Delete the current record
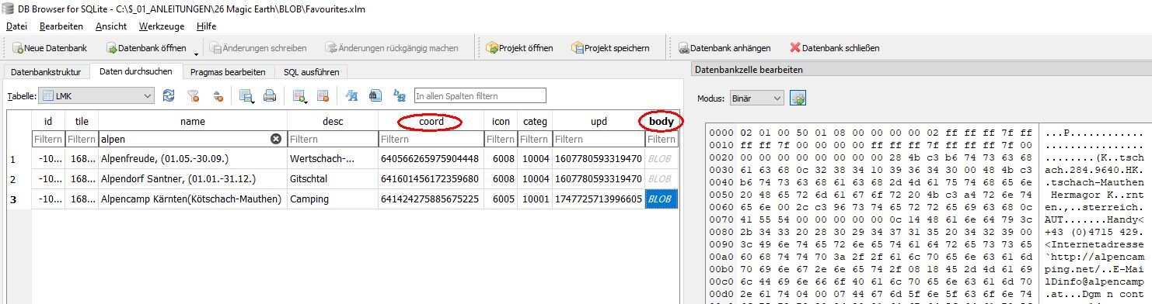 [x=323, y=96]
